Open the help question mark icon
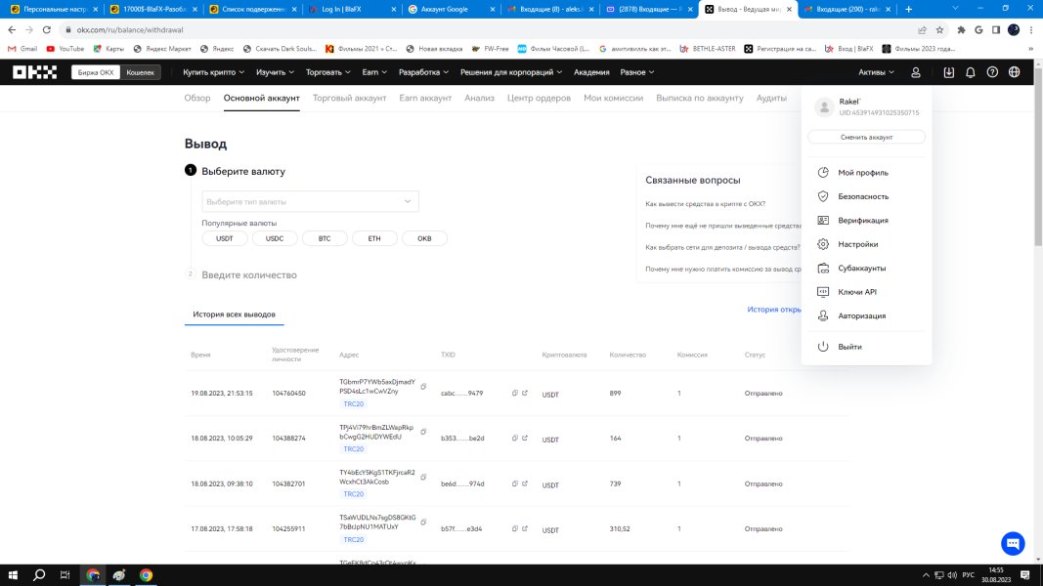Image resolution: width=1043 pixels, height=586 pixels. 992,72
